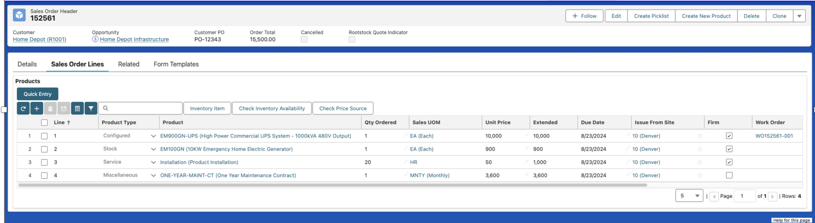Open the column chooser grid icon
815x223 pixels.
click(x=77, y=108)
